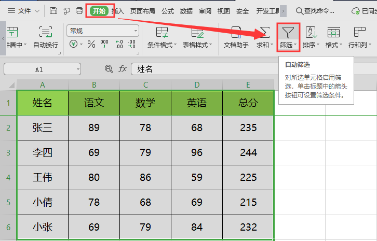This screenshot has height=241, width=377.
Task: Click the increase decimal places icon
Action: point(119,44)
